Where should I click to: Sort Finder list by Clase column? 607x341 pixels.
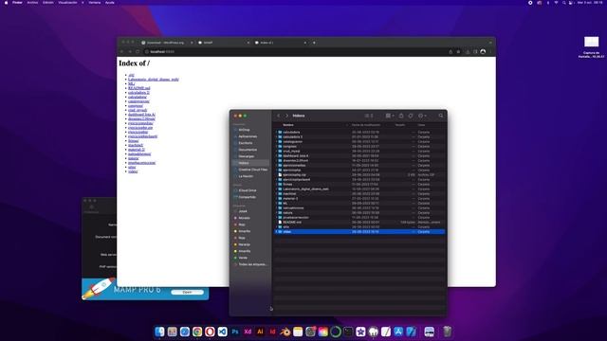(421, 125)
